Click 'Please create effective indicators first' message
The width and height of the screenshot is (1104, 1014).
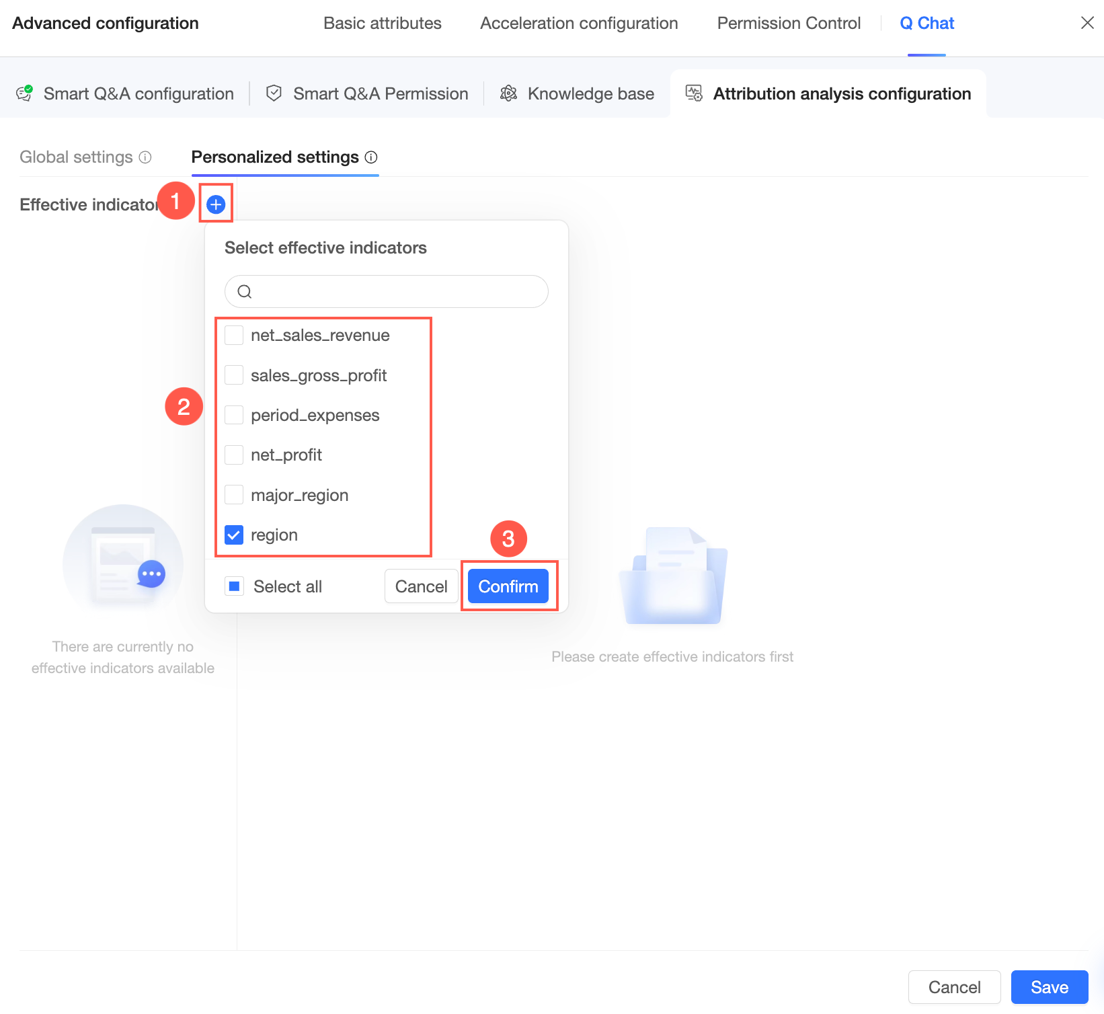click(x=672, y=657)
